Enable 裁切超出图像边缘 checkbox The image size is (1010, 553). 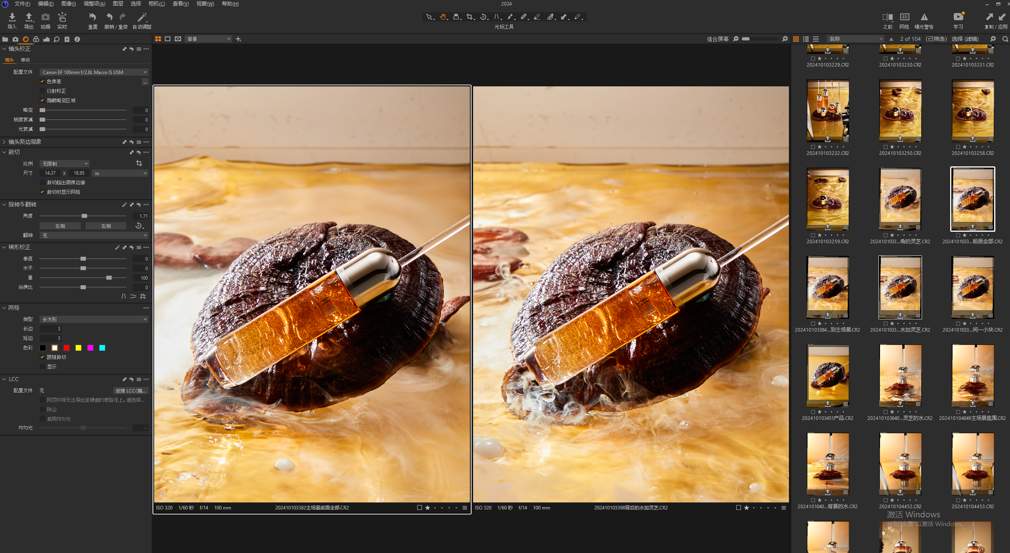pyautogui.click(x=42, y=182)
